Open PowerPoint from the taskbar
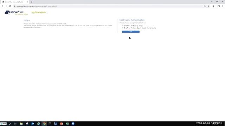The image size is (225, 126). pos(62,124)
